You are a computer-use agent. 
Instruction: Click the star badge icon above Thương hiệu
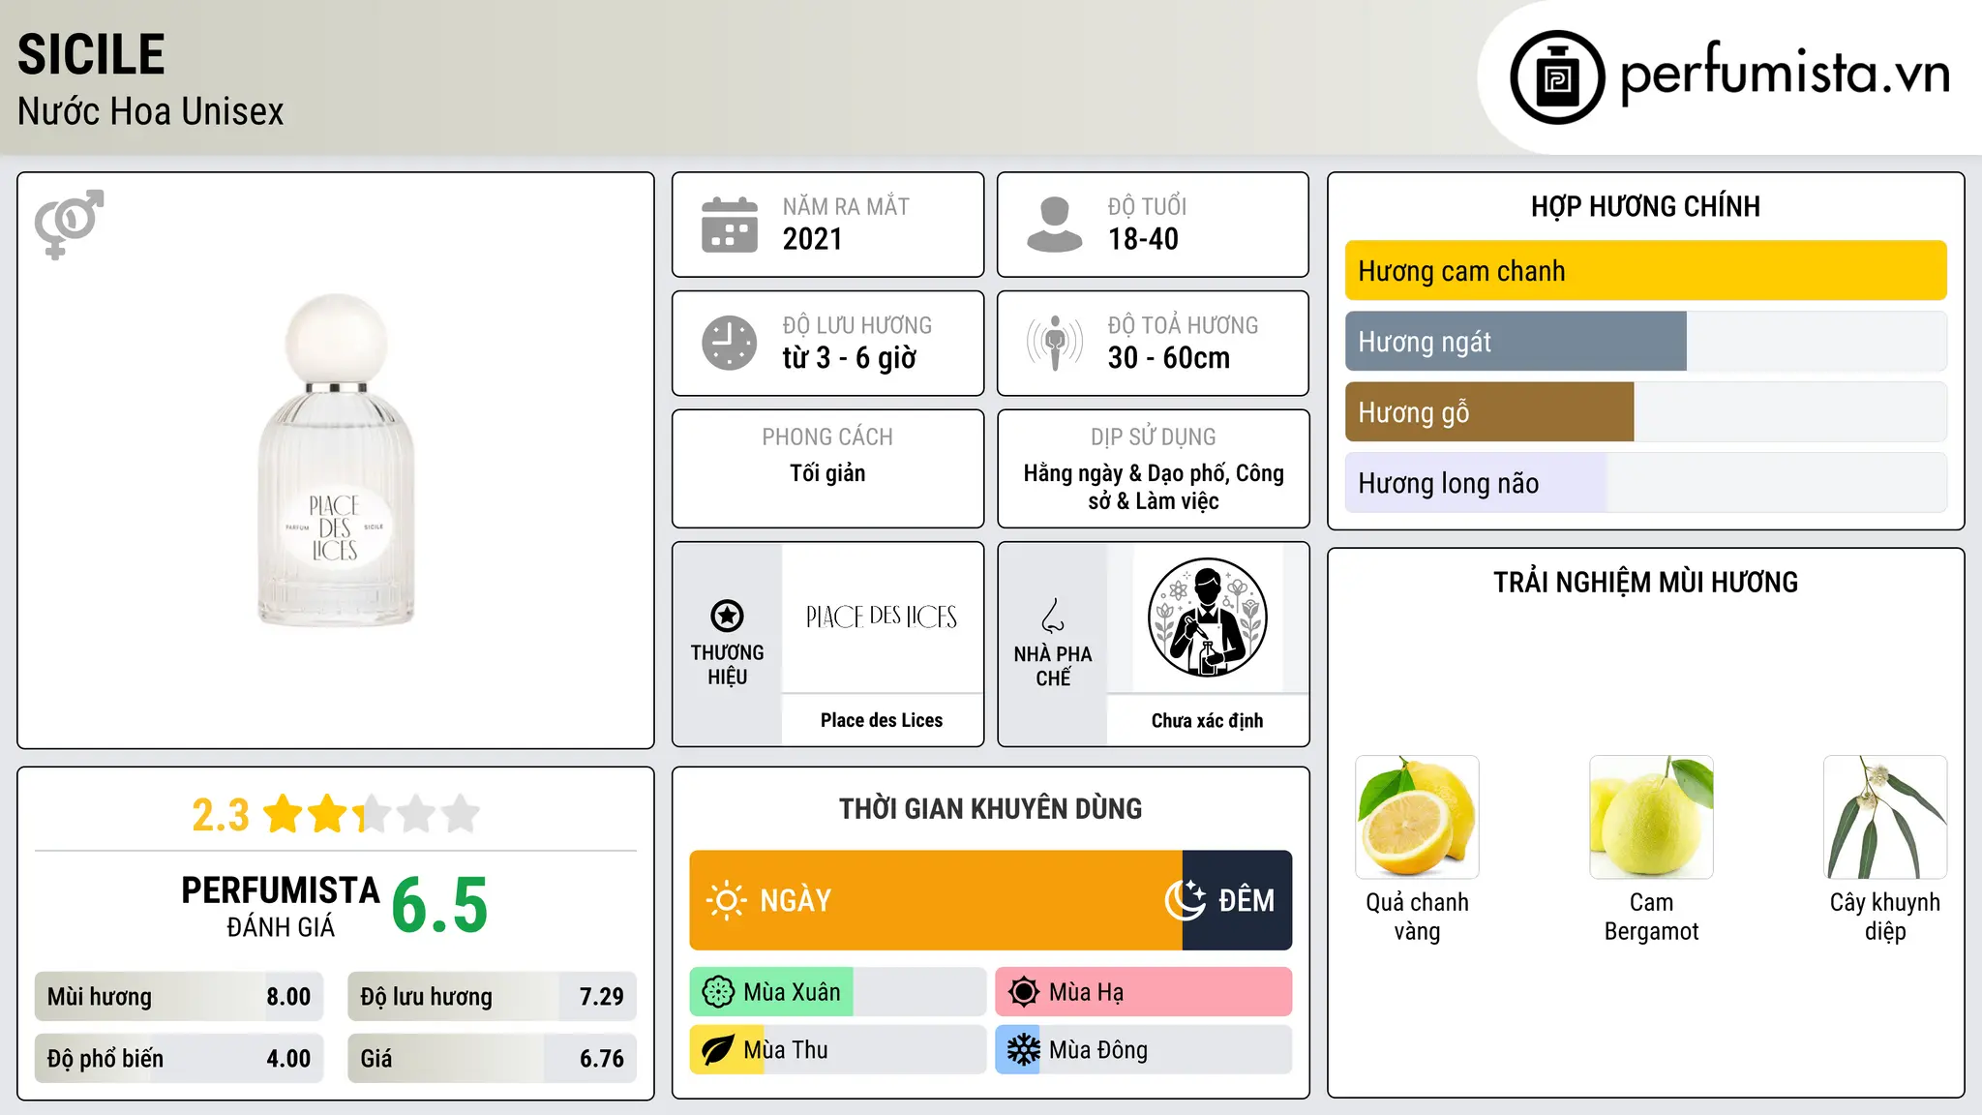click(x=727, y=616)
